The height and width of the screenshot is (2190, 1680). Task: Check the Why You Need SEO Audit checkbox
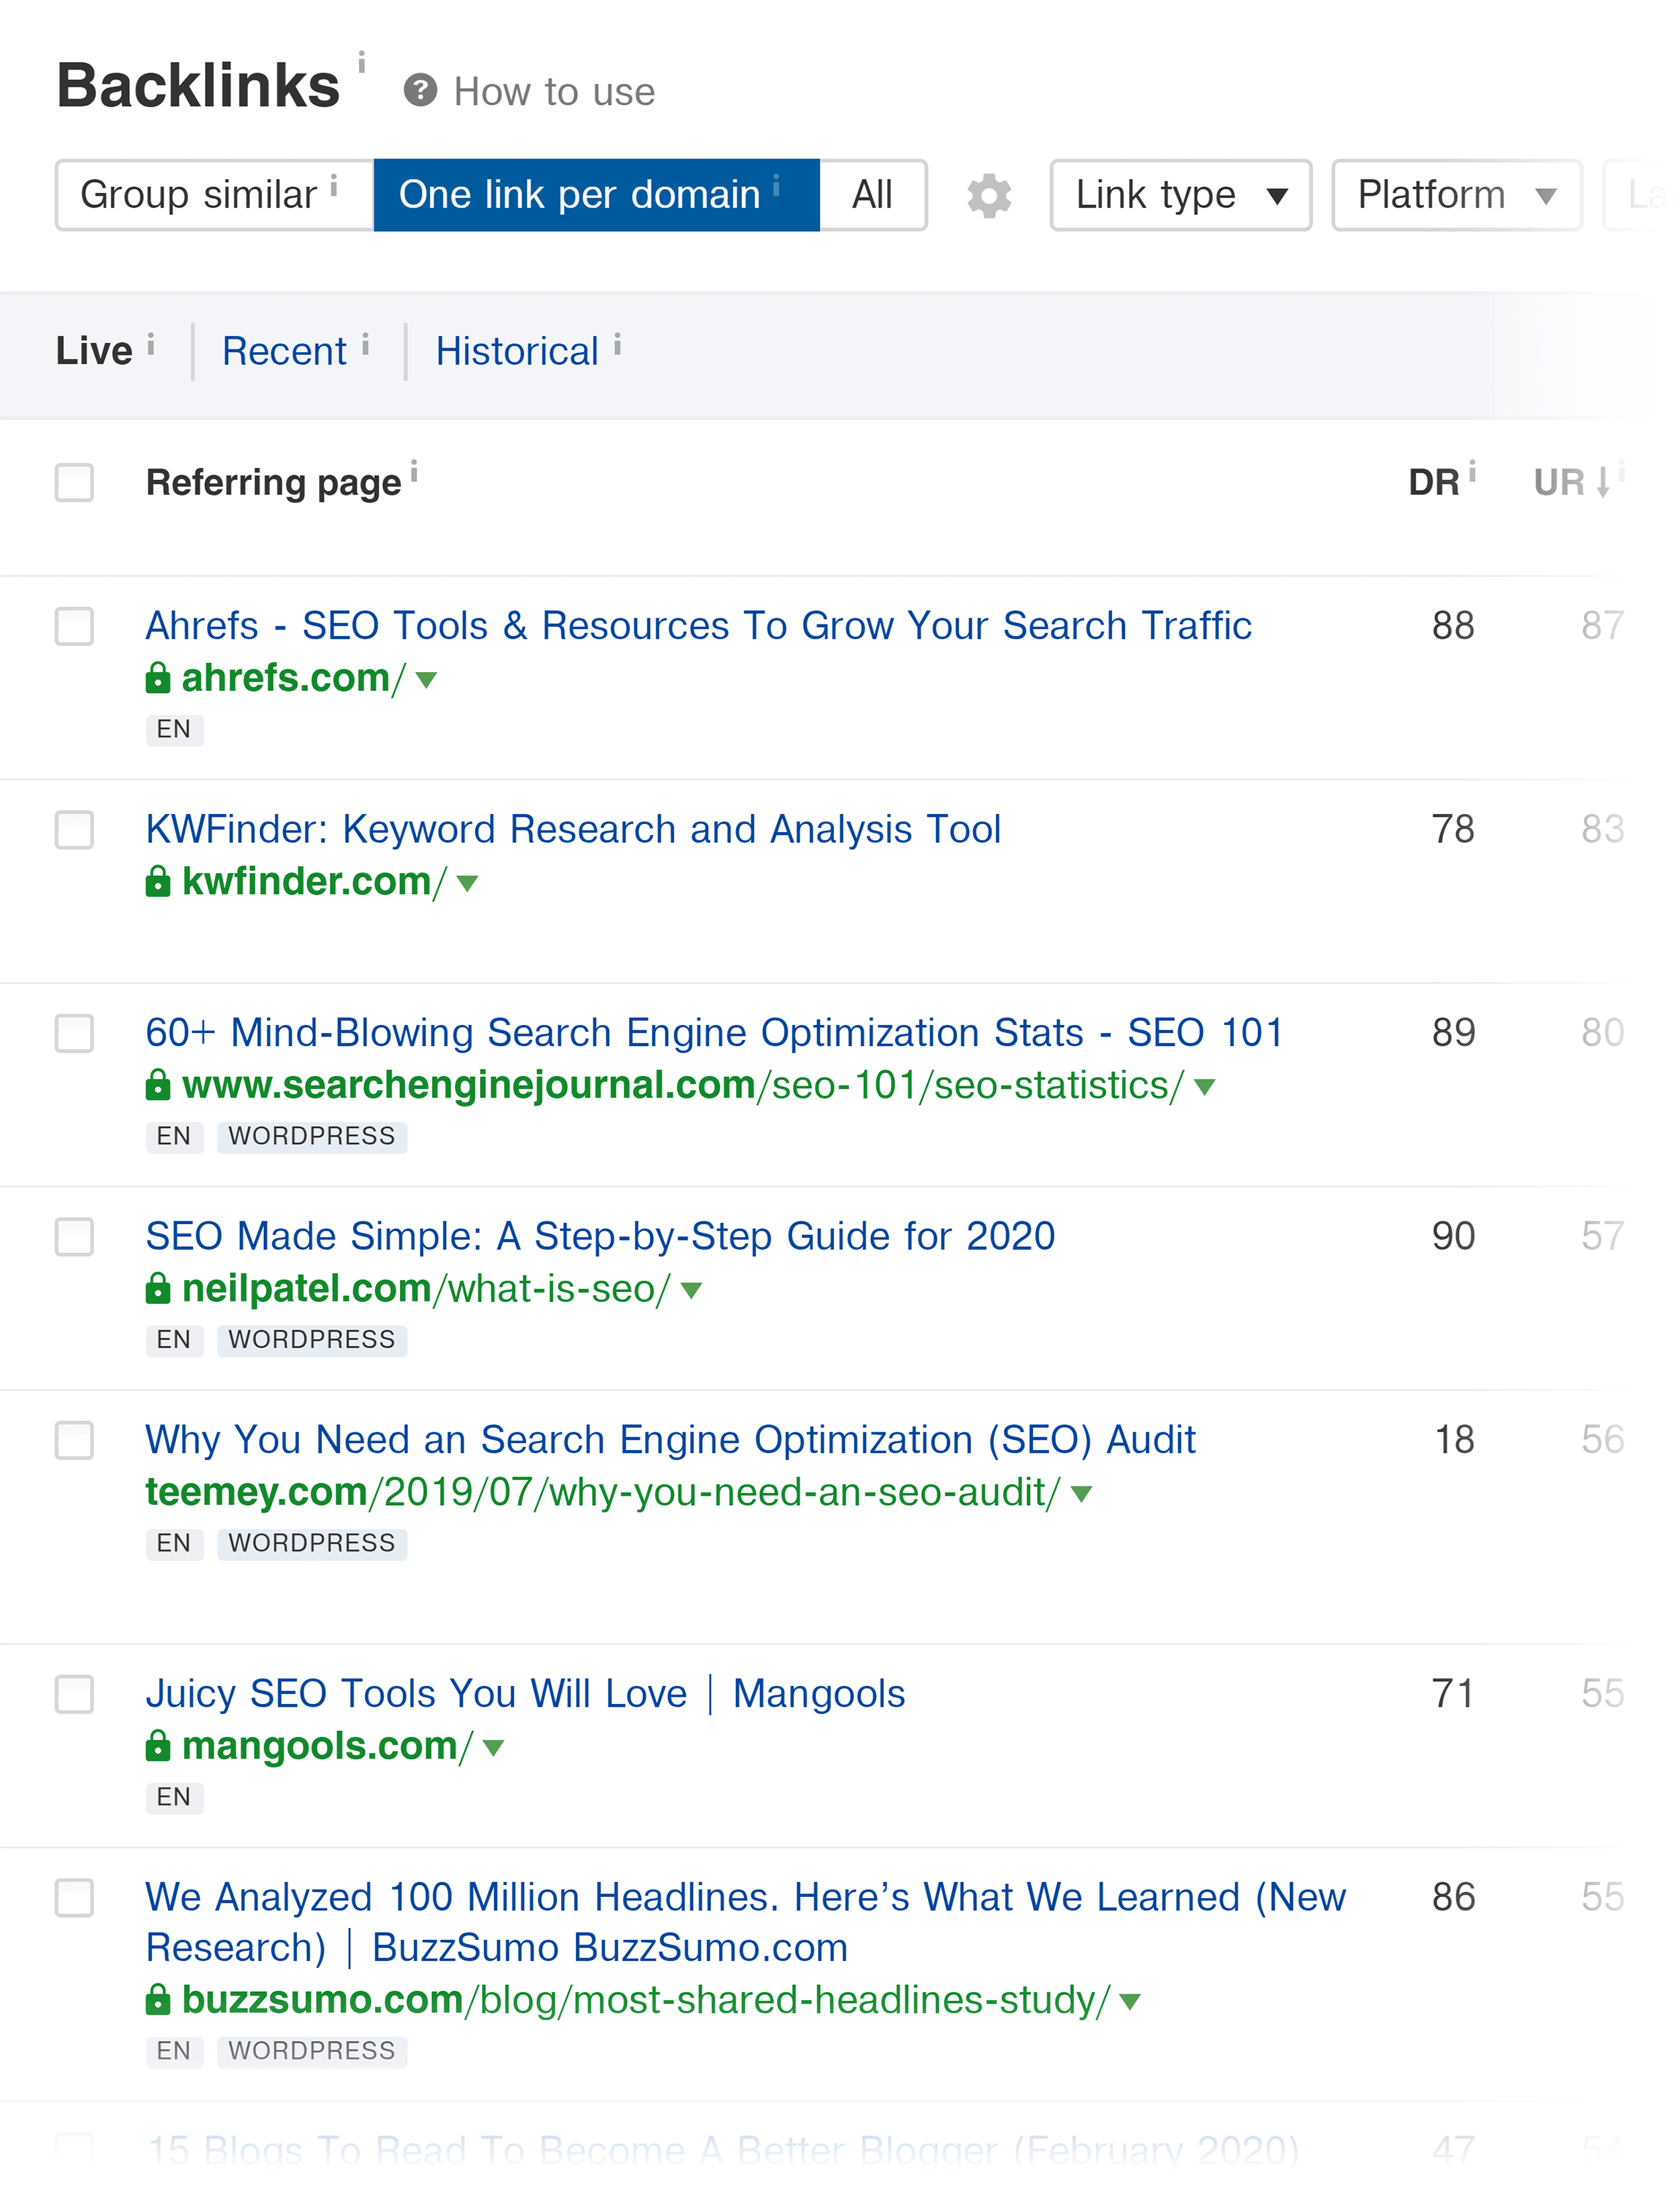74,1440
